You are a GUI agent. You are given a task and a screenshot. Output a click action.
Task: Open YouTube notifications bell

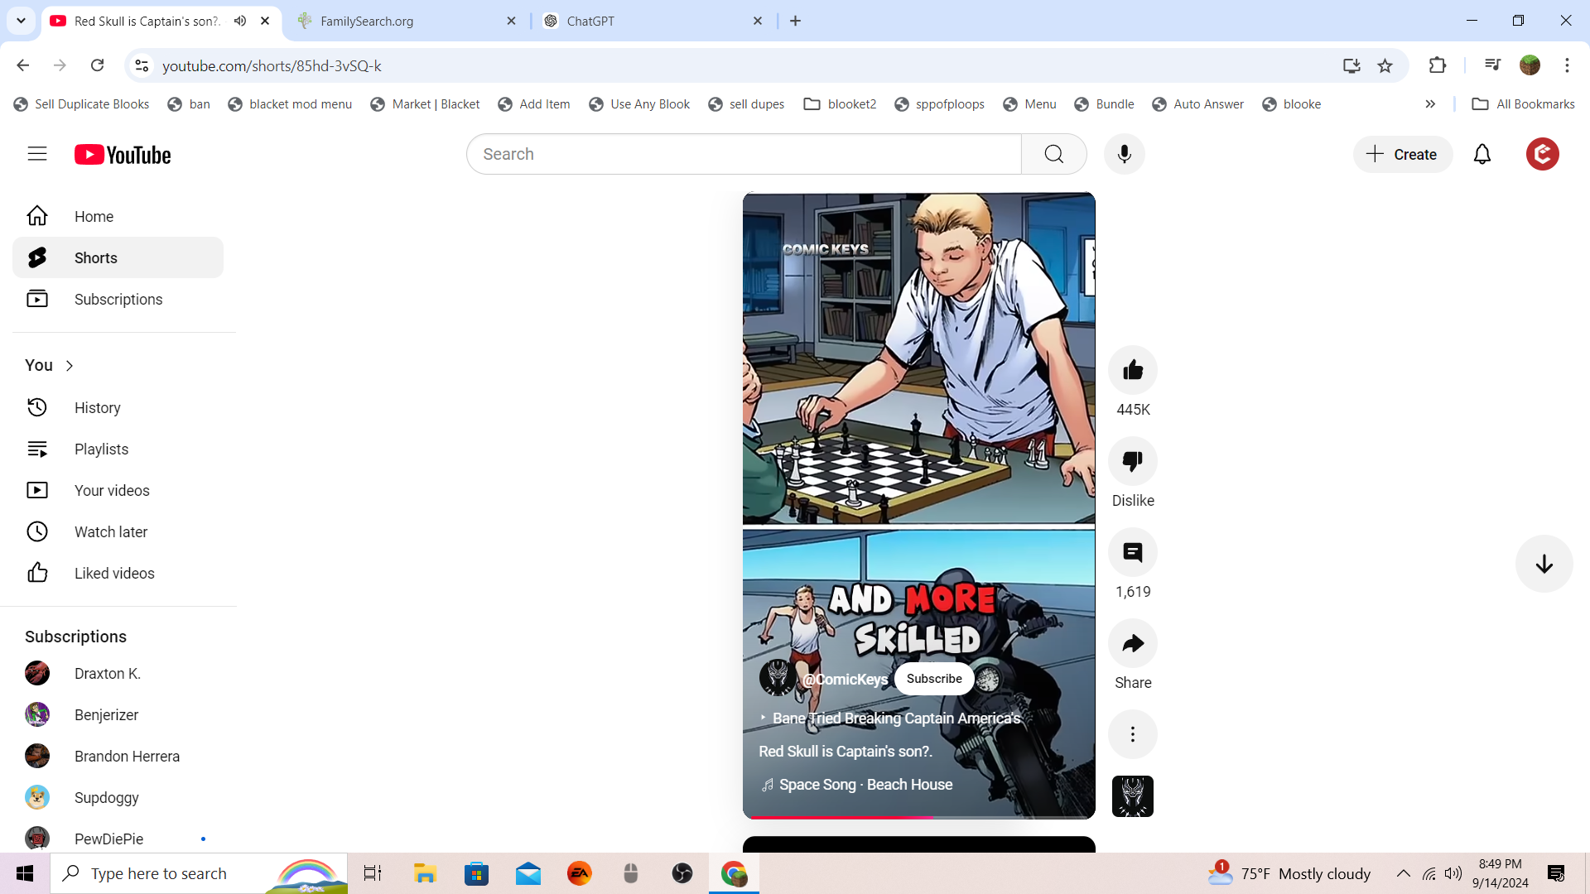(1482, 154)
